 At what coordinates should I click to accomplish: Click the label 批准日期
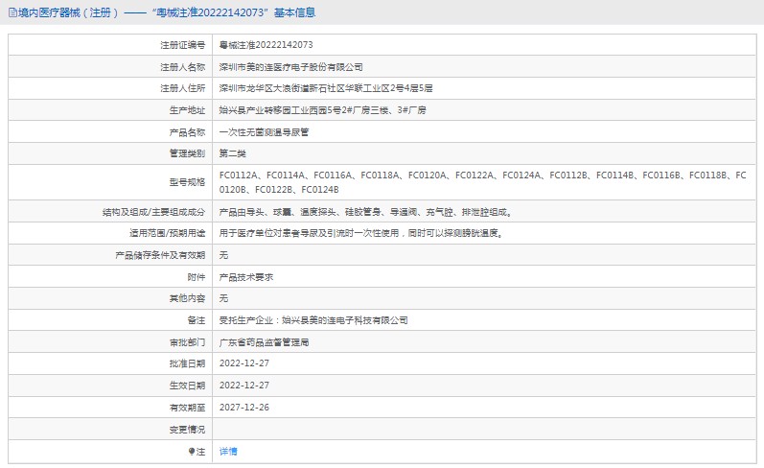click(187, 363)
